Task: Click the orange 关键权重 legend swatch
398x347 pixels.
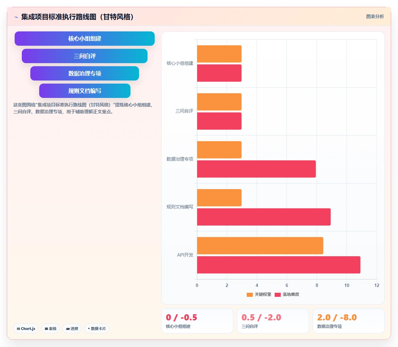Action: (250, 295)
